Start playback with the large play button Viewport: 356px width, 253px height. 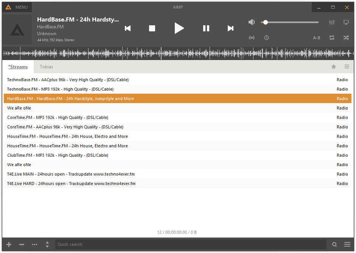tap(179, 28)
